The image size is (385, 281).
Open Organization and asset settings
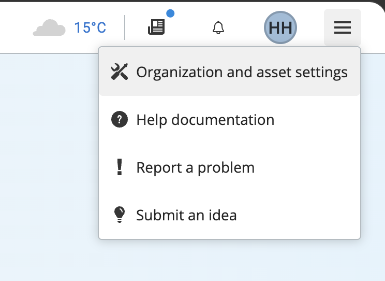pyautogui.click(x=230, y=72)
